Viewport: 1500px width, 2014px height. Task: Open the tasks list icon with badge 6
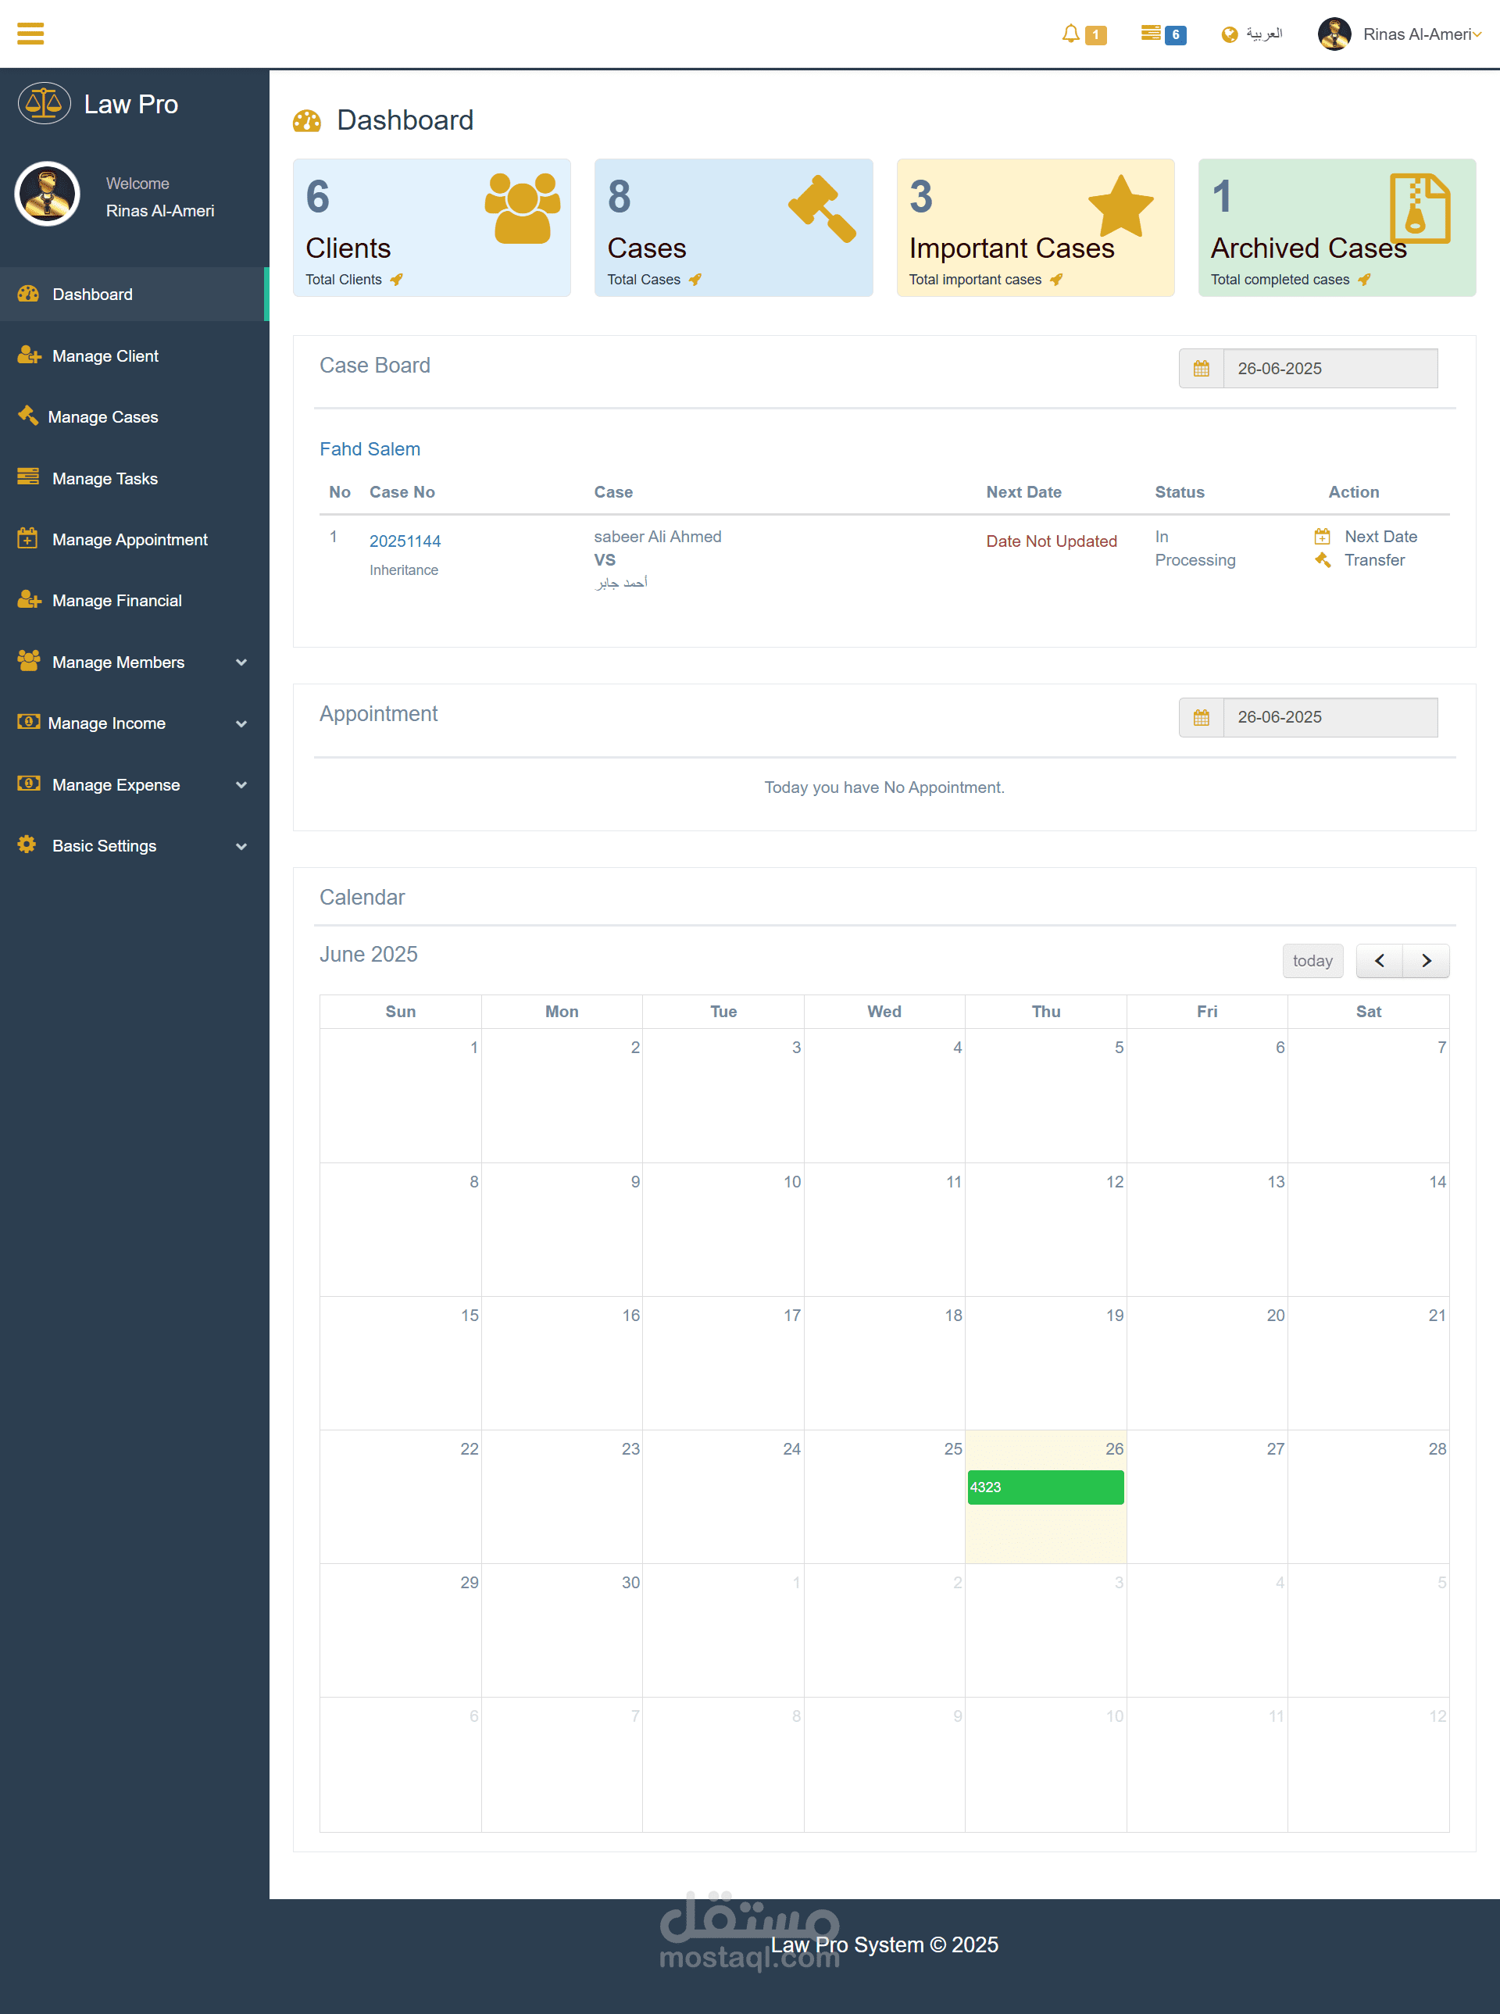[1152, 34]
